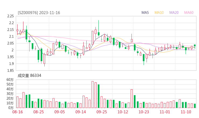
Task: Click the tallest green volume bar near 09-25
Action: click(x=99, y=96)
